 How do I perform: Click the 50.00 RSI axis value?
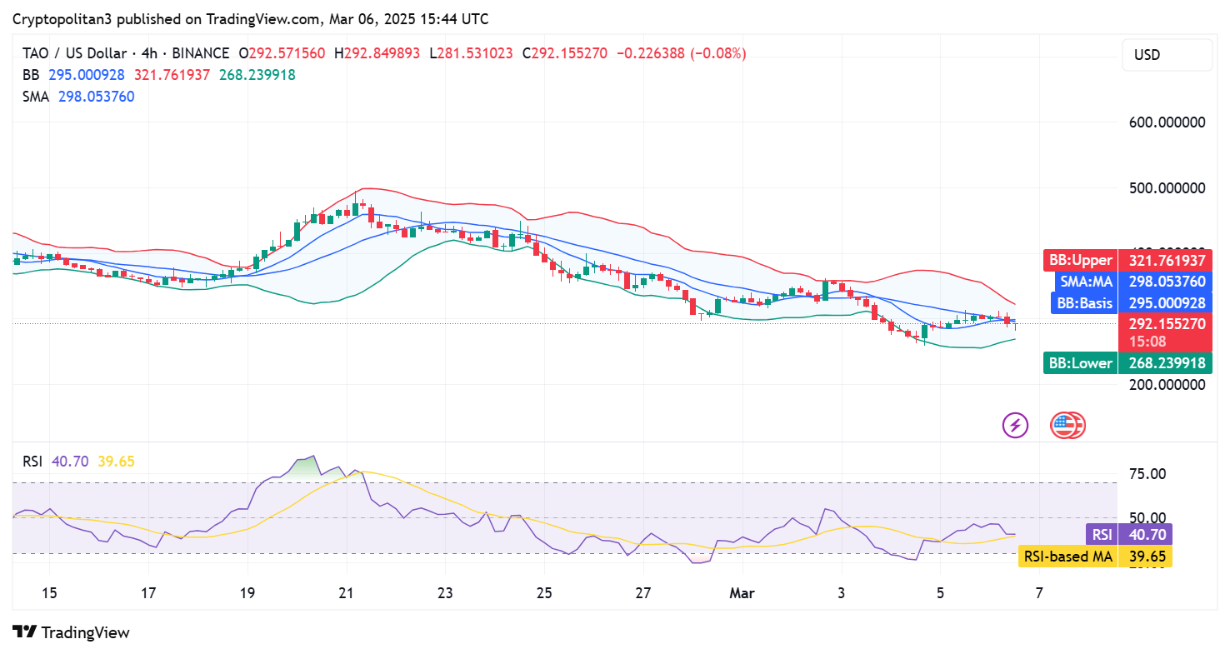(x=1147, y=518)
